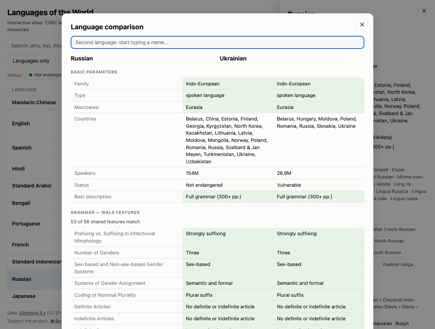Click the 53 of 56 shared features text
The image size is (435, 329).
click(105, 222)
